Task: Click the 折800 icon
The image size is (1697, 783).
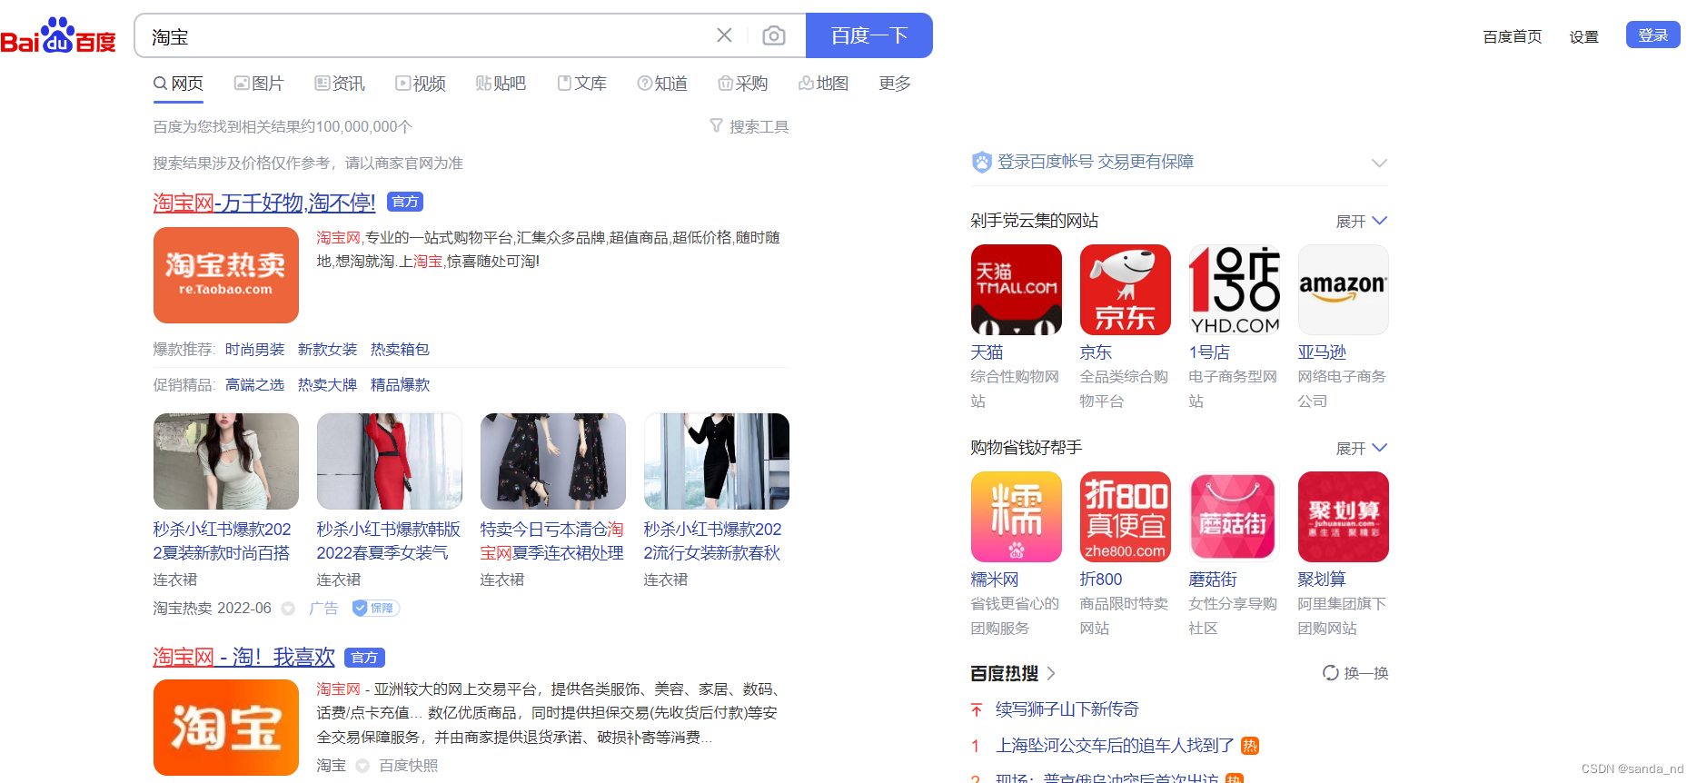Action: pyautogui.click(x=1126, y=517)
